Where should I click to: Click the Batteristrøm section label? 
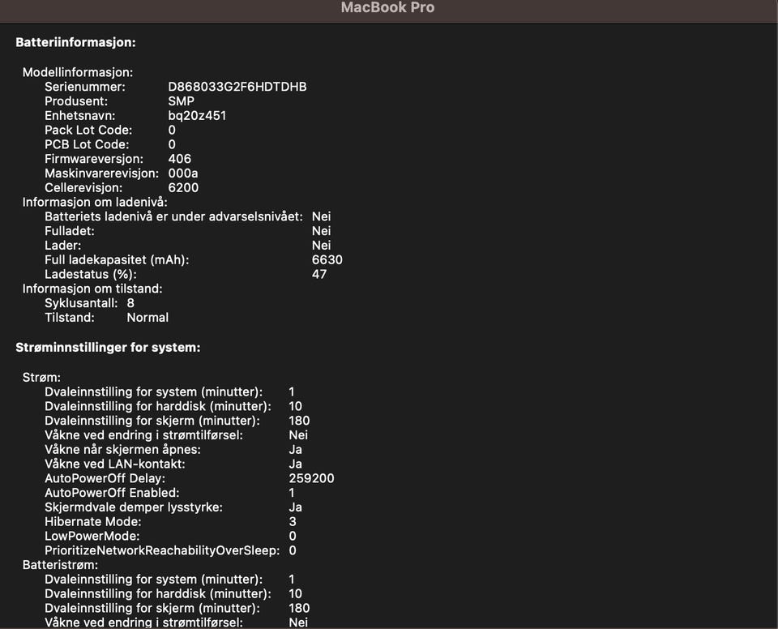point(60,564)
